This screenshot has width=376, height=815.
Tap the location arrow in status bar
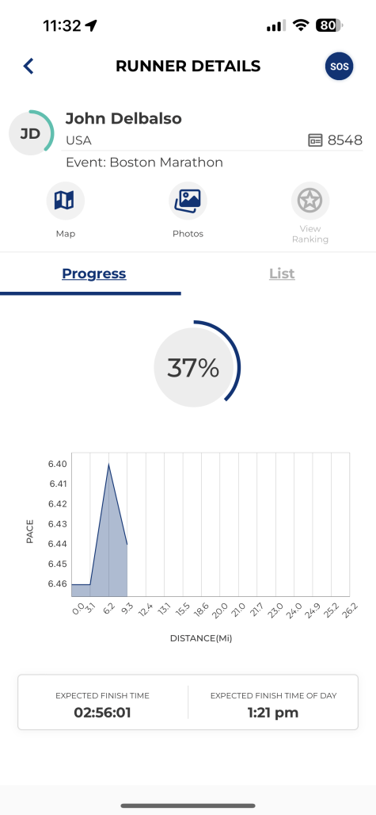[92, 25]
